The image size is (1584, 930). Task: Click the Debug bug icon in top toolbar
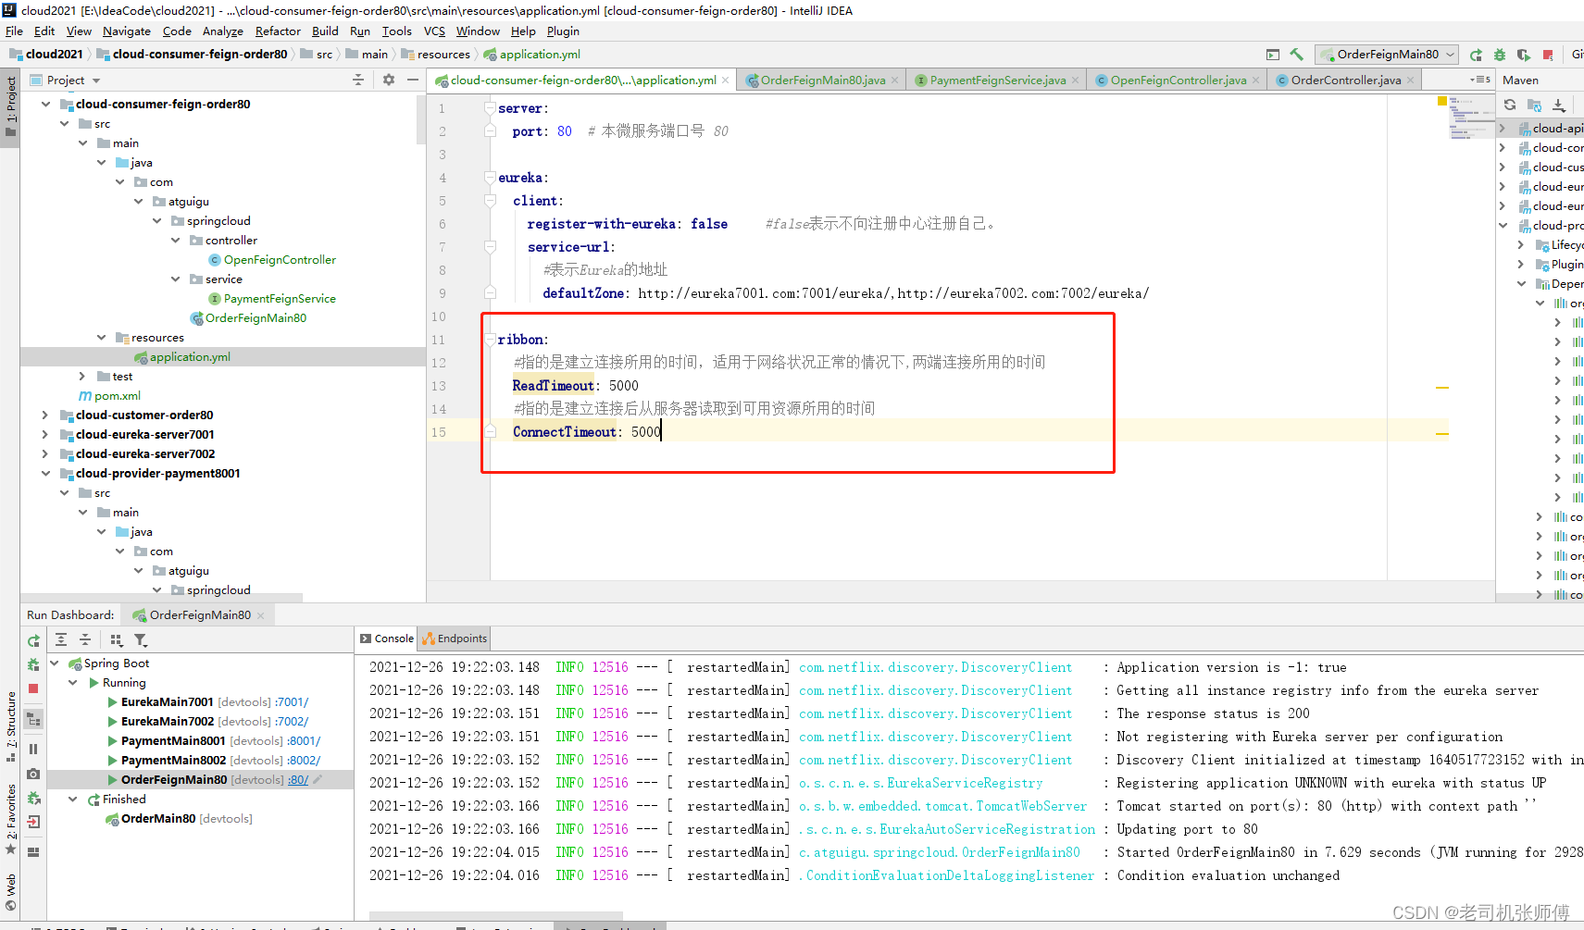(1500, 55)
